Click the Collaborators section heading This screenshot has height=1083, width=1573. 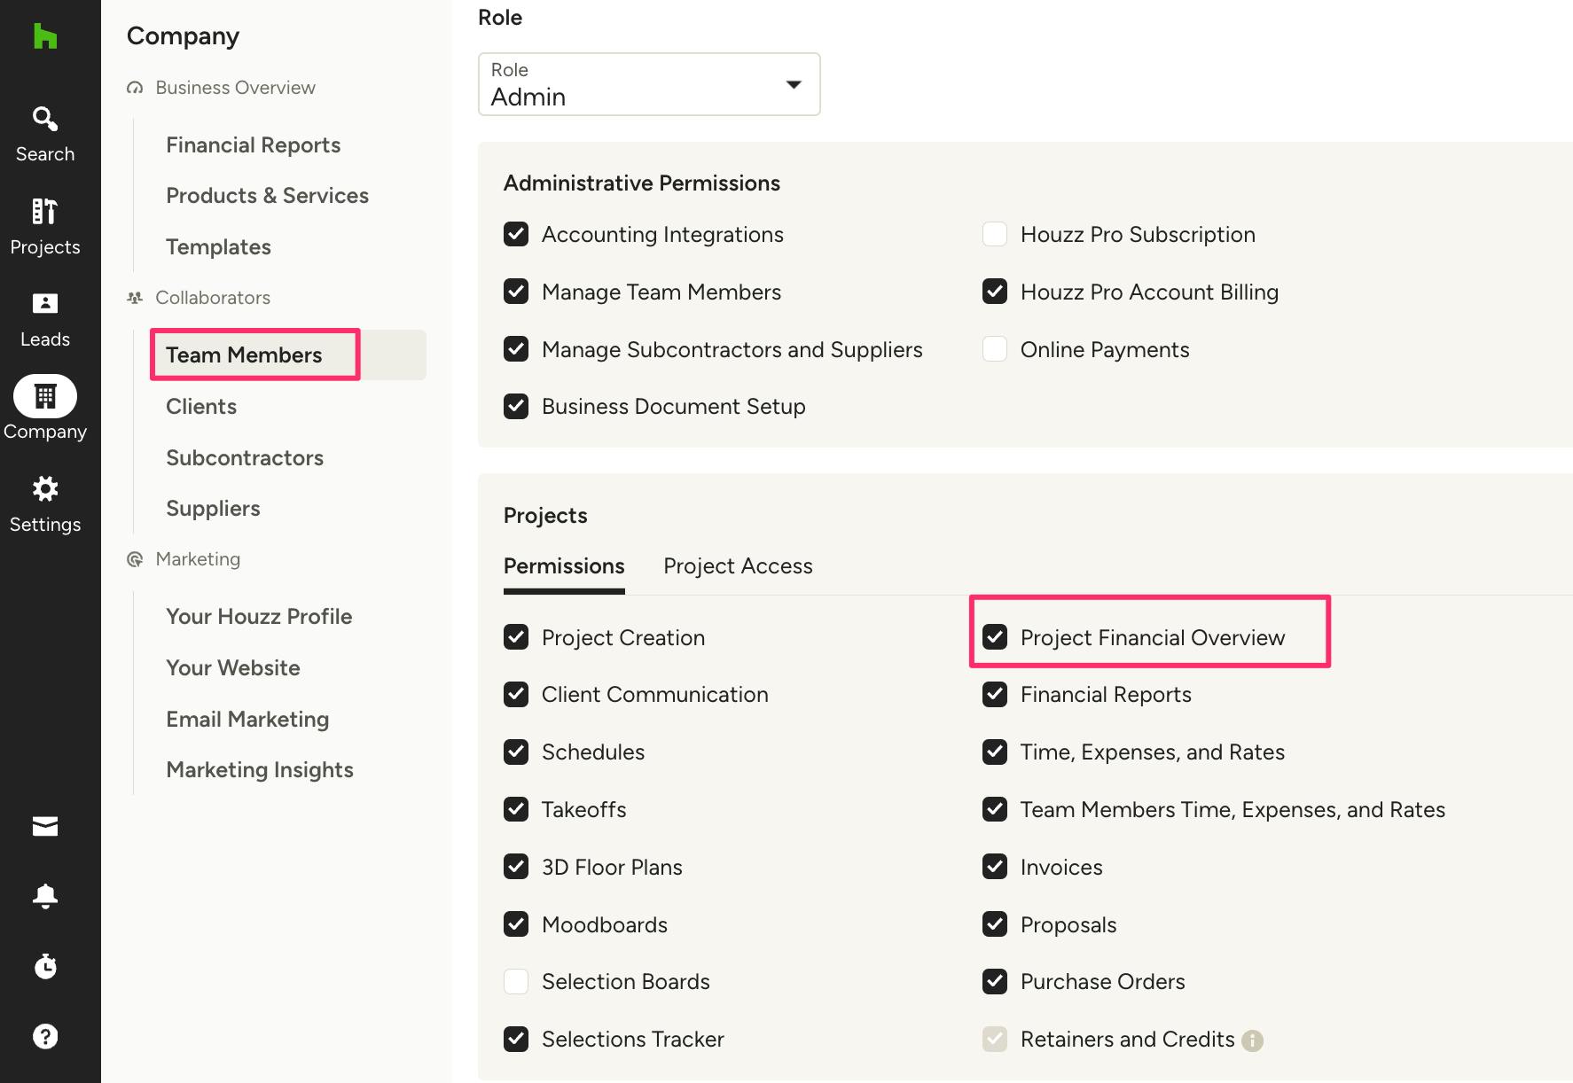tap(213, 298)
